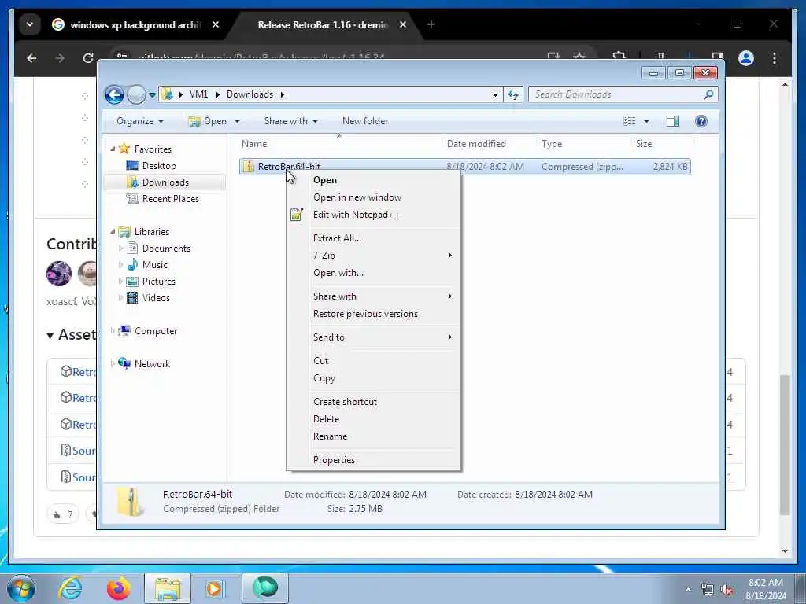Launch Internet Explorer from the taskbar
This screenshot has width=806, height=604.
(70, 588)
